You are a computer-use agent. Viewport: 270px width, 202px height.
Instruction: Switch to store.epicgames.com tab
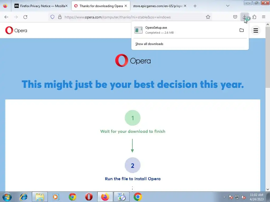[x=160, y=6]
